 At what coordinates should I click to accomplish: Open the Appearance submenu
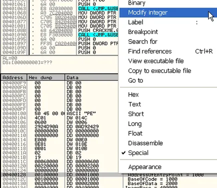point(168,167)
